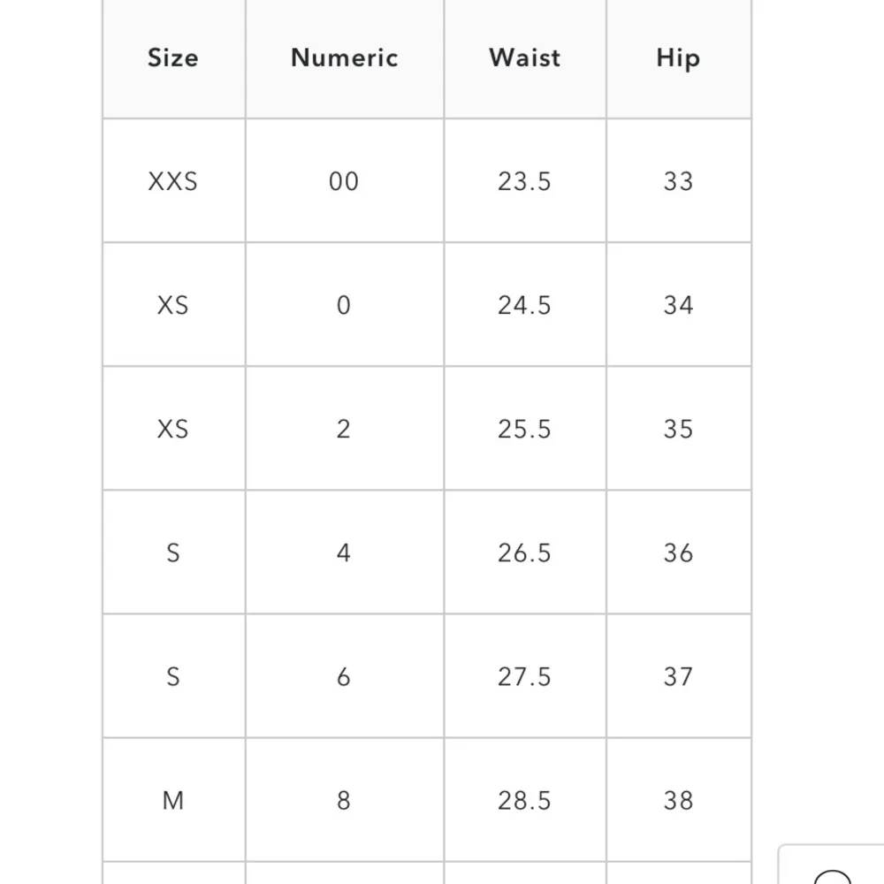Select the 27.5 waist measurement

click(x=524, y=676)
